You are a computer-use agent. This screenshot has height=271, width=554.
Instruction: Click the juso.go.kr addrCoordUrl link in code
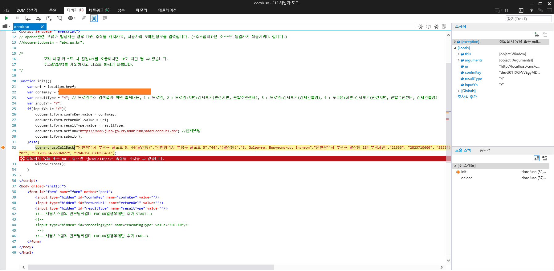(128, 131)
